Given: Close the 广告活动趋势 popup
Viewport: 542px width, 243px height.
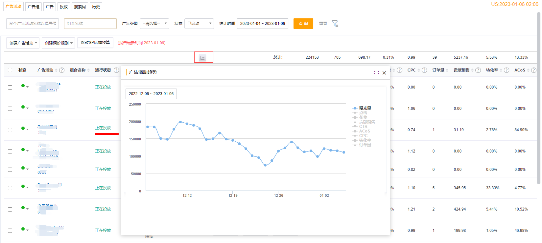Looking at the screenshot, I should point(384,73).
